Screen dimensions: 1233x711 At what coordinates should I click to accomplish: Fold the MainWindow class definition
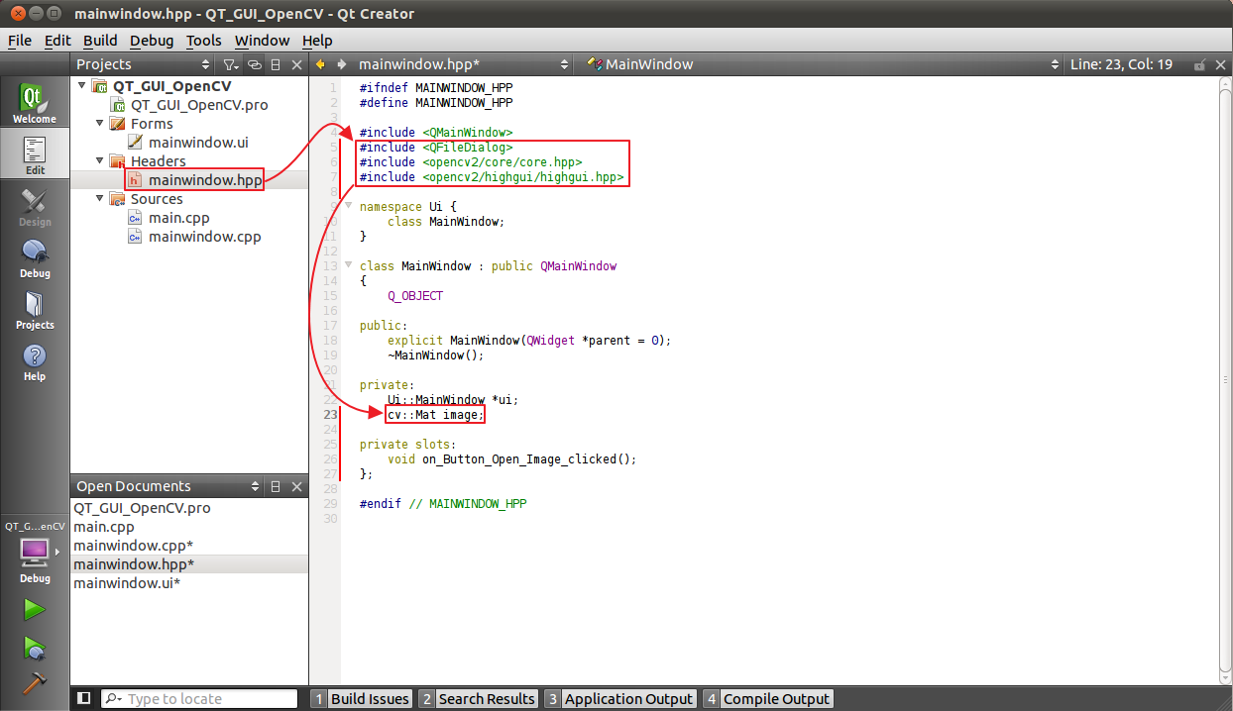point(349,265)
